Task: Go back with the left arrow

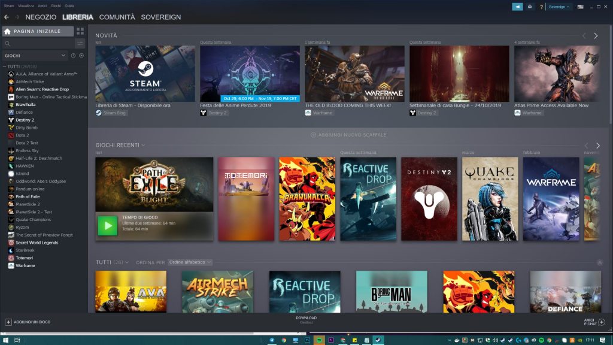Action: (x=7, y=17)
